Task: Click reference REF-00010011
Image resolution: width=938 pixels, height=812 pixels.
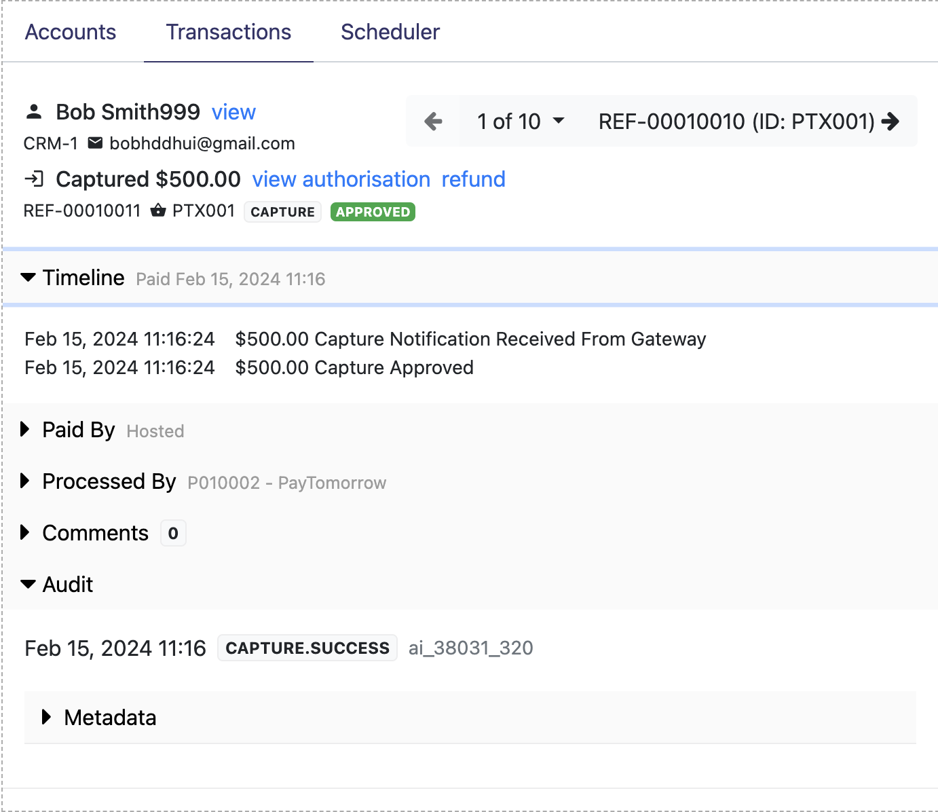Action: 82,211
